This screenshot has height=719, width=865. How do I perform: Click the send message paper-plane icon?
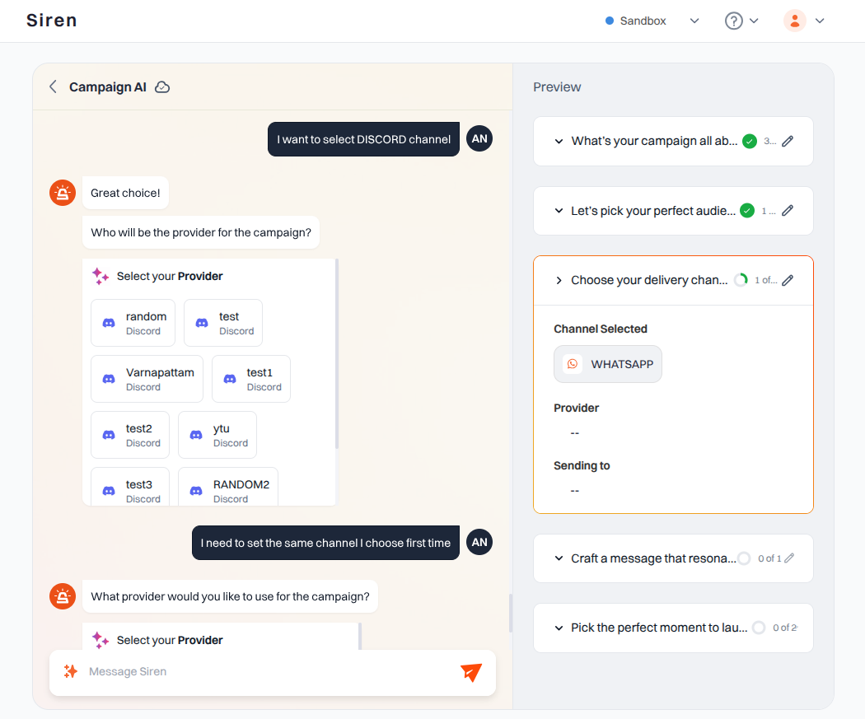coord(470,672)
